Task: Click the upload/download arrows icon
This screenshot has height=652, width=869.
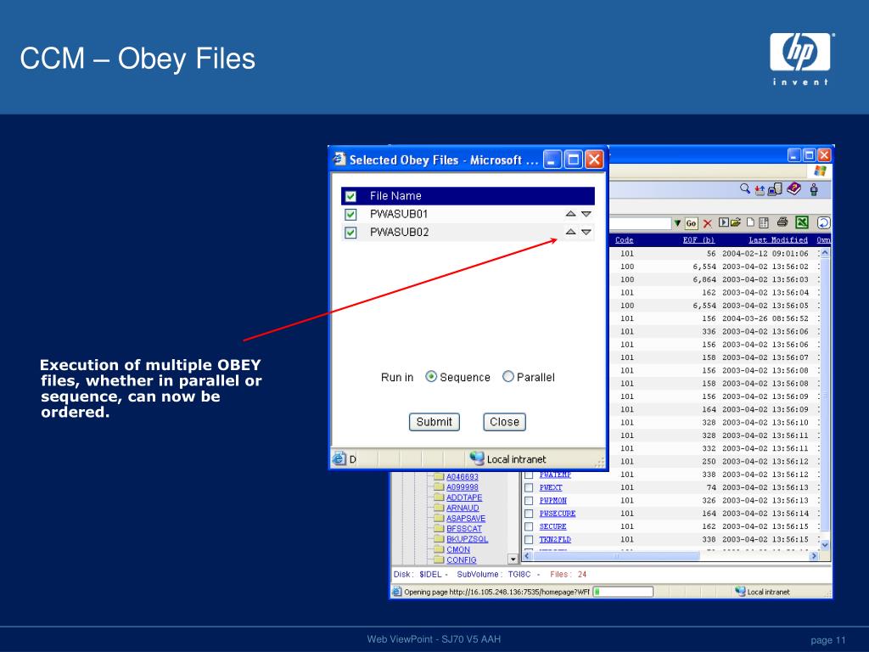Action: tap(760, 190)
